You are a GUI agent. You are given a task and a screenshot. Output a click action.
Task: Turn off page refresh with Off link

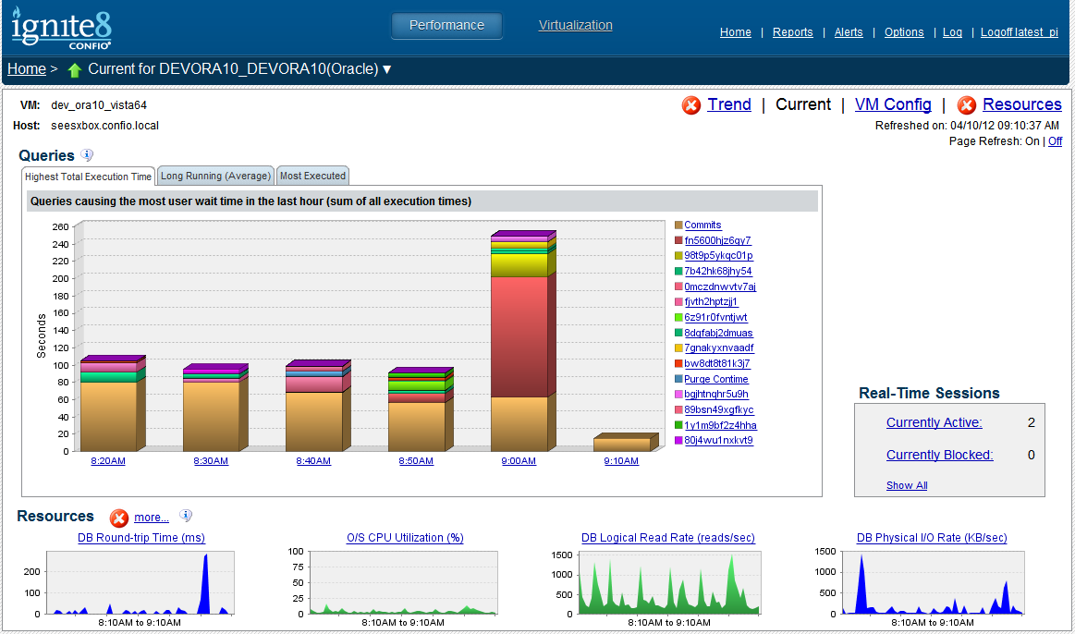coord(1055,141)
